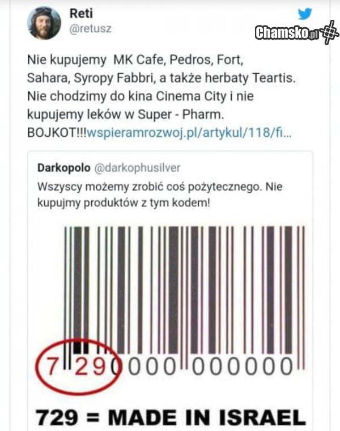340x431 pixels.
Task: Click the hash symbol beside Chamsko.pl
Action: (330, 32)
